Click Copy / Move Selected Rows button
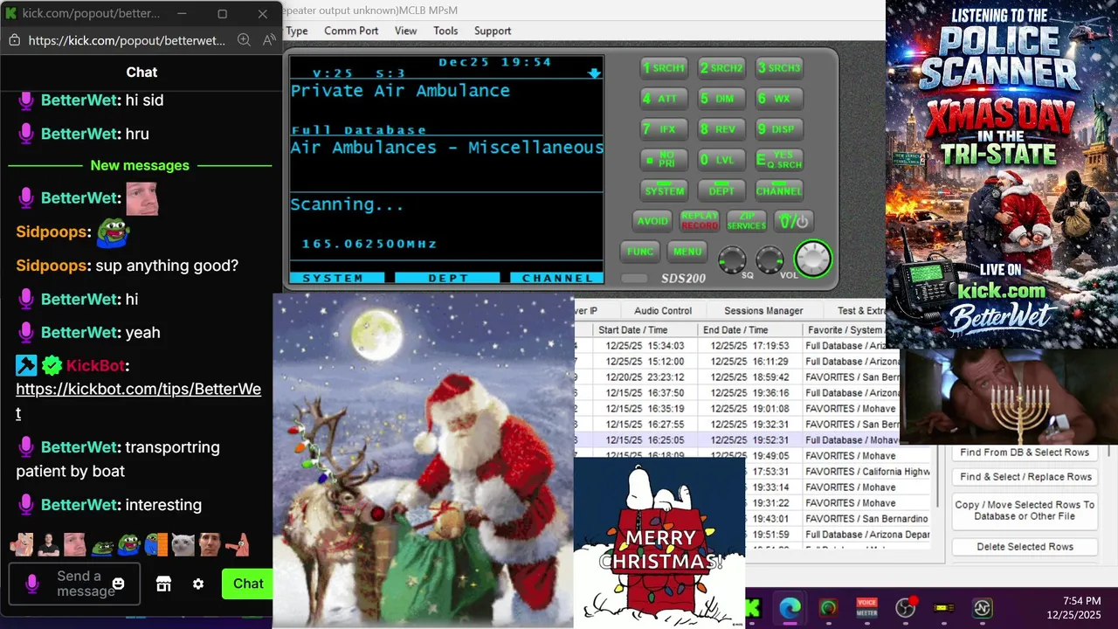Viewport: 1118px width, 629px height. pyautogui.click(x=1025, y=511)
